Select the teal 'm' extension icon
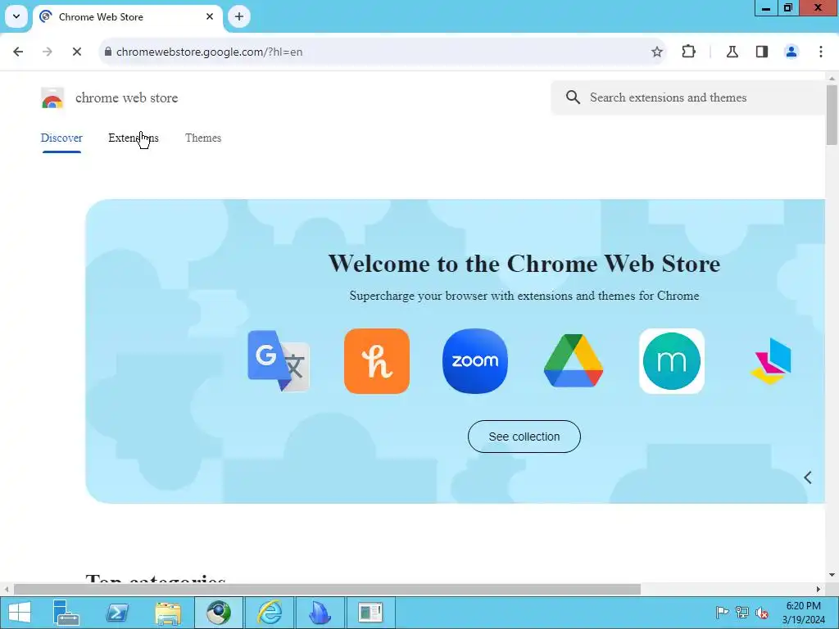The height and width of the screenshot is (629, 839). (672, 361)
